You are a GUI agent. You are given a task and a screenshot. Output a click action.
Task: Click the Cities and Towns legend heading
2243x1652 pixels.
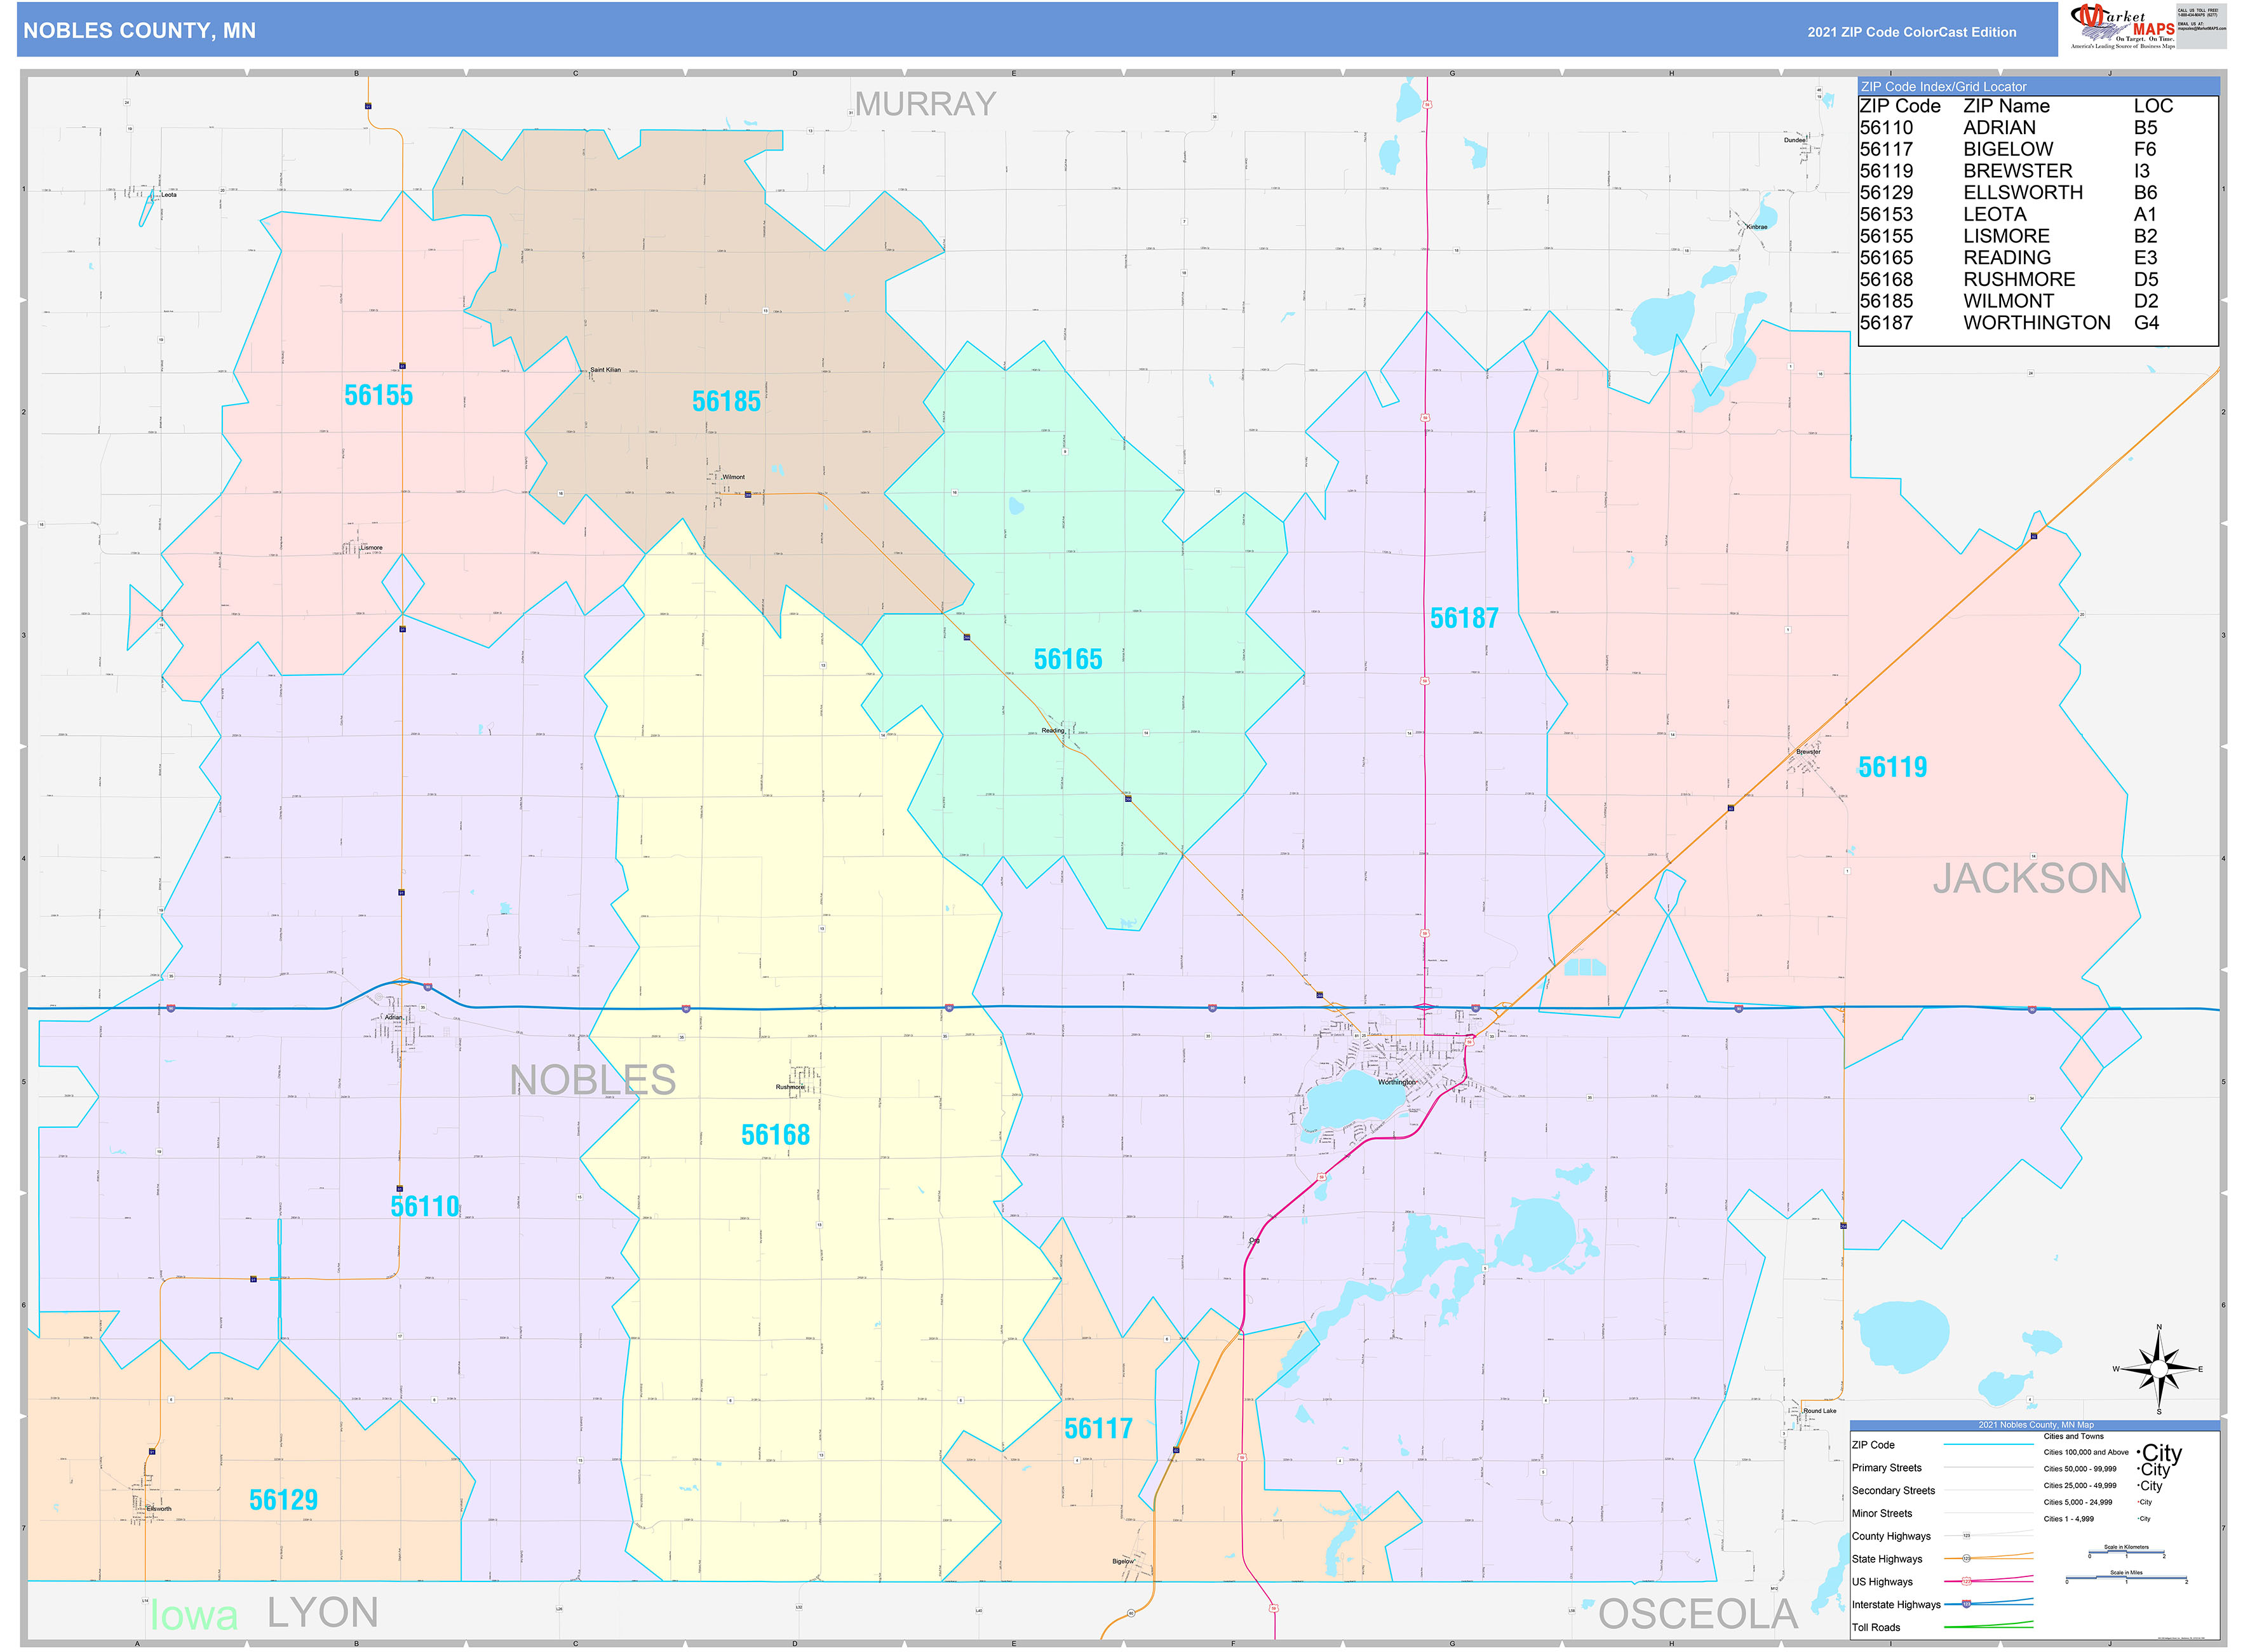pyautogui.click(x=2073, y=1436)
